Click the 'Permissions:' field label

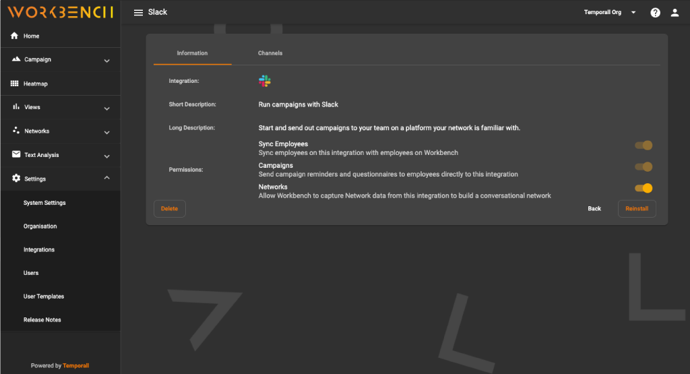tap(186, 170)
